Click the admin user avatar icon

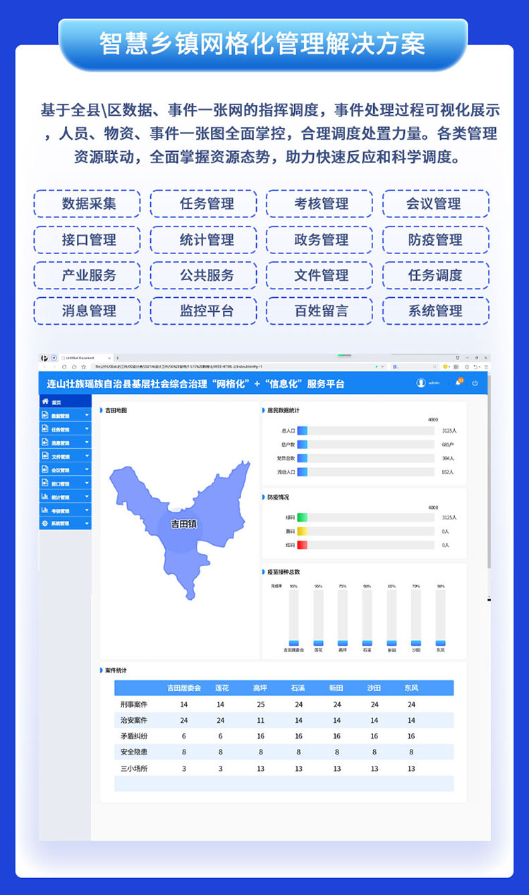pos(421,383)
